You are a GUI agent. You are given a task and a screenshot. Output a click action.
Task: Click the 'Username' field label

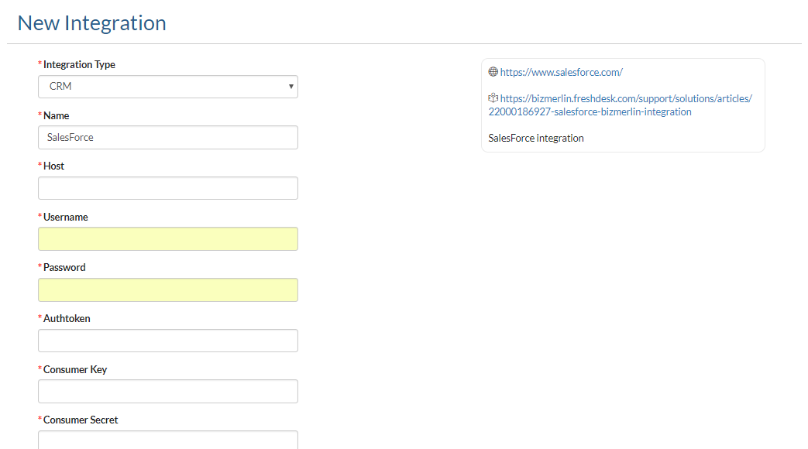click(65, 217)
